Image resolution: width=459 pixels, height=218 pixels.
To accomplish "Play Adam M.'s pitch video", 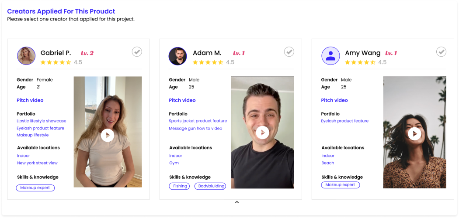I will point(263,133).
